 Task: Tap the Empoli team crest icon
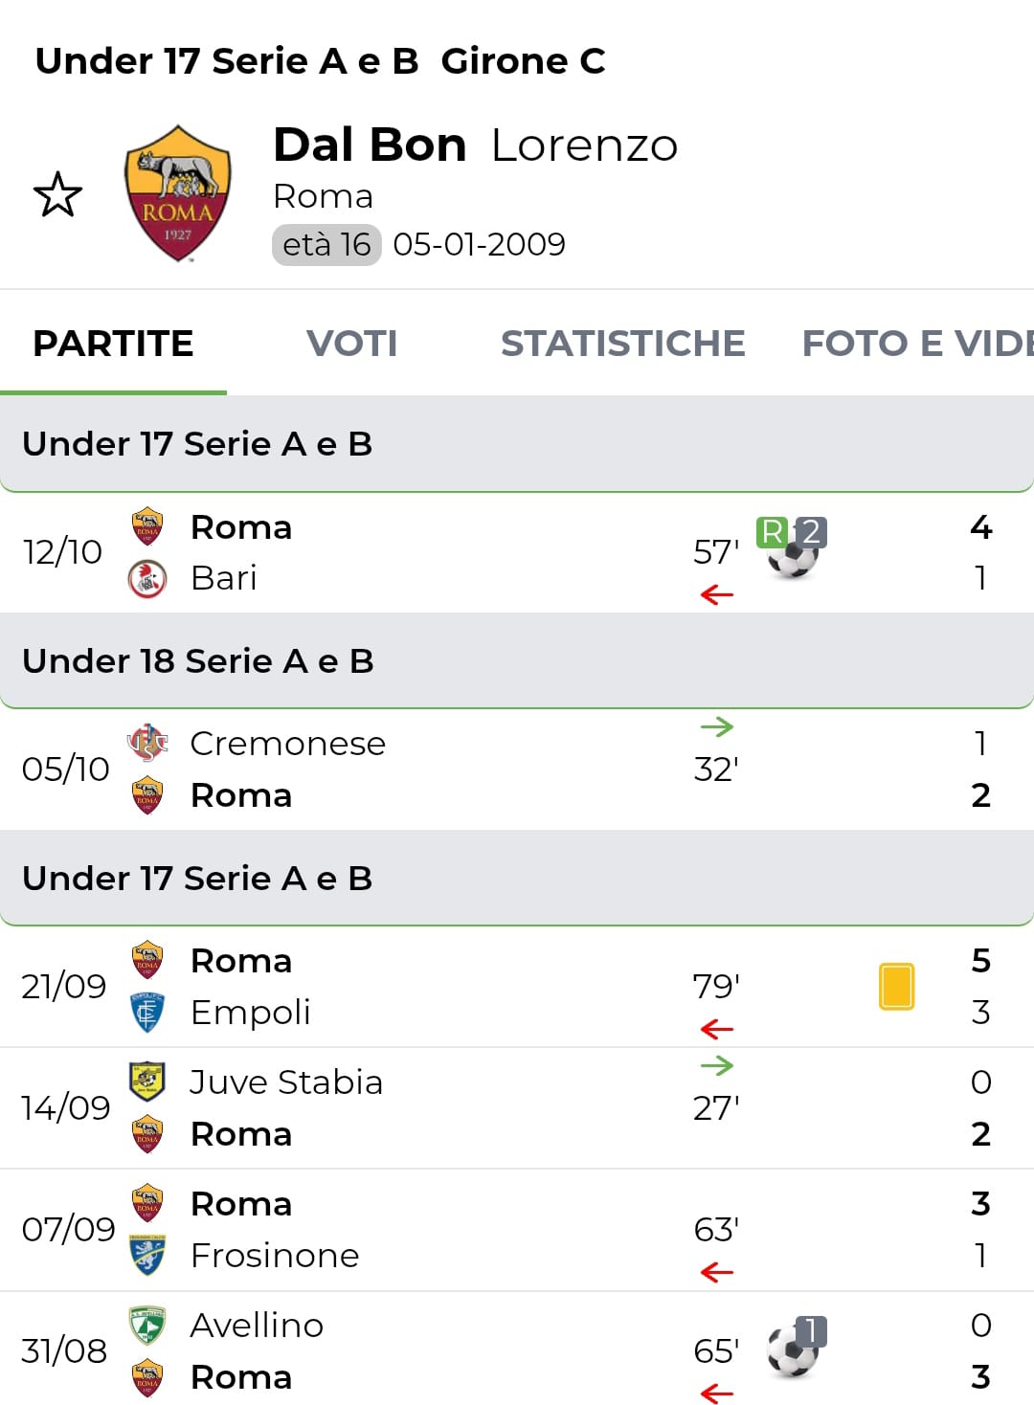(x=147, y=1013)
